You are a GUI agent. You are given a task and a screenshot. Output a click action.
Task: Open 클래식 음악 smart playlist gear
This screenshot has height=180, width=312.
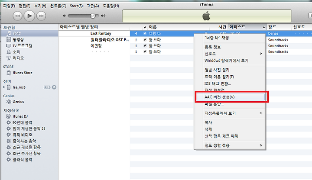click(x=9, y=160)
